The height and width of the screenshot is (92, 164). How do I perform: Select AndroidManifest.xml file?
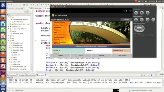[x=19, y=66]
